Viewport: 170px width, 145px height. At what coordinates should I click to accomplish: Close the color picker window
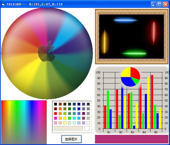(166, 4)
